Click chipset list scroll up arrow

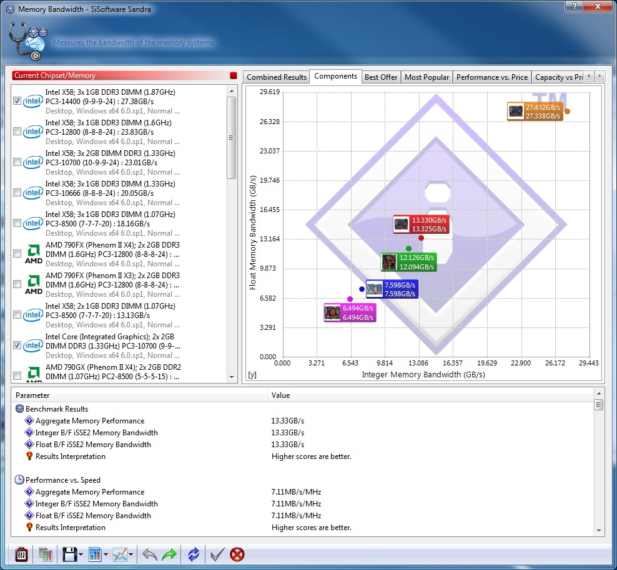pos(232,91)
